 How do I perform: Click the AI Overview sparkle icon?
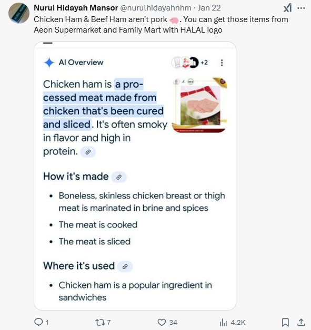click(x=49, y=63)
